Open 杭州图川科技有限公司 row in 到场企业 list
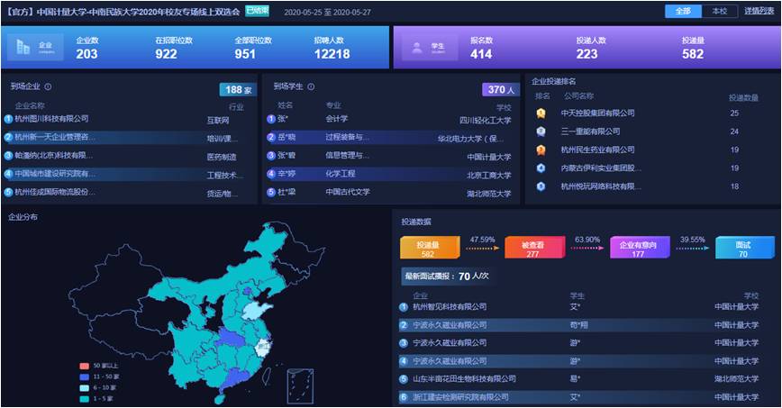 coord(51,118)
